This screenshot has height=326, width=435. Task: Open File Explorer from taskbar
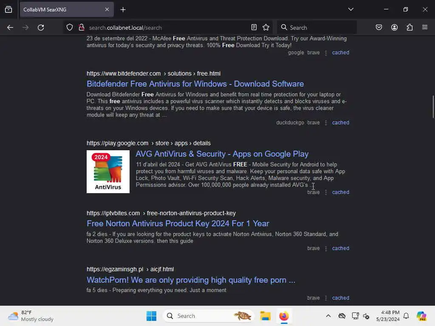pos(265,316)
